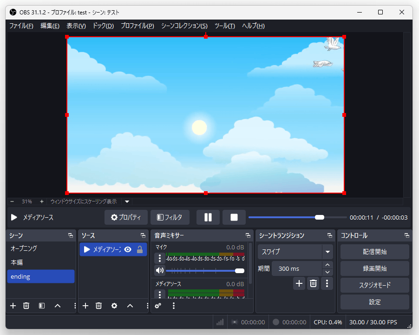This screenshot has width=419, height=335.
Task: Click the 録画開始 button
Action: pos(374,268)
